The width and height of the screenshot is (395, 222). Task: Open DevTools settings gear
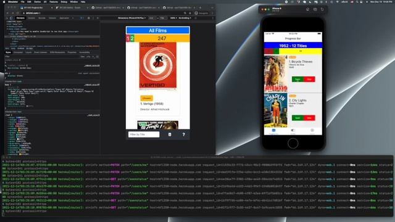tap(89, 18)
